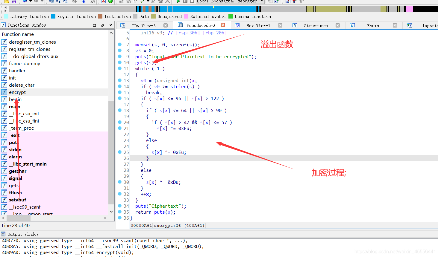438x257 pixels.
Task: Maximize the Functions window panel
Action: pos(95,25)
